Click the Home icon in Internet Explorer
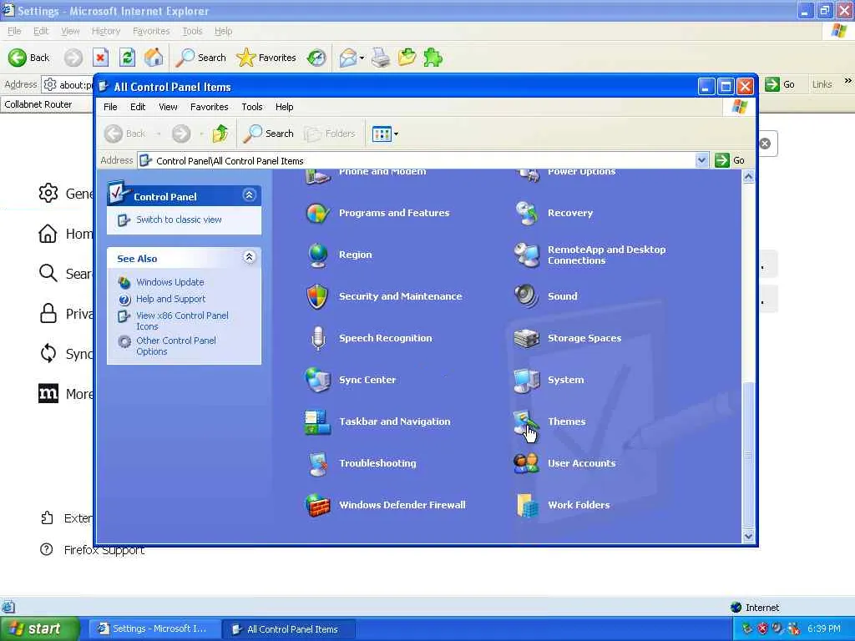 (x=154, y=58)
